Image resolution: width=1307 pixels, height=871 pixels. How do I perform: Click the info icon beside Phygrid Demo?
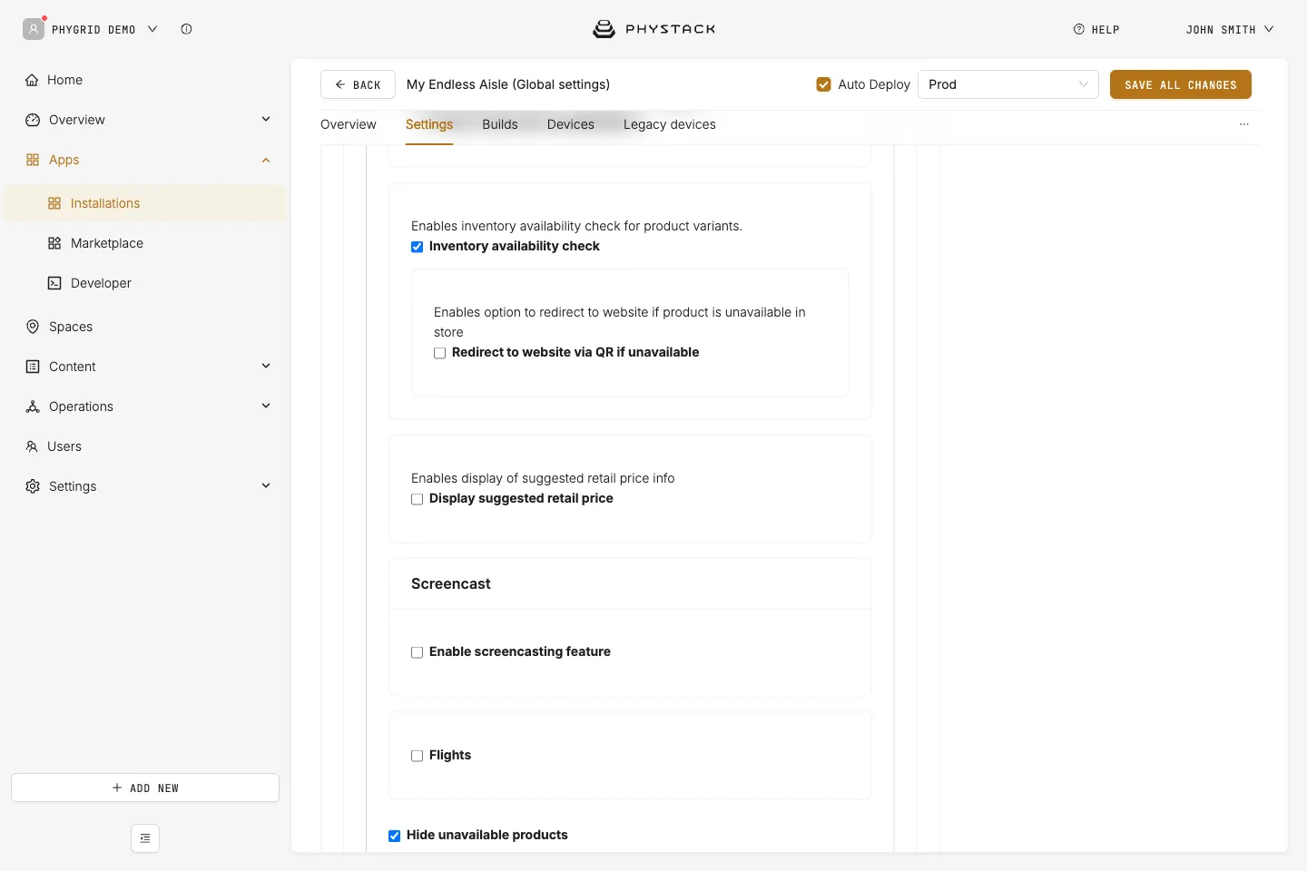pos(186,29)
